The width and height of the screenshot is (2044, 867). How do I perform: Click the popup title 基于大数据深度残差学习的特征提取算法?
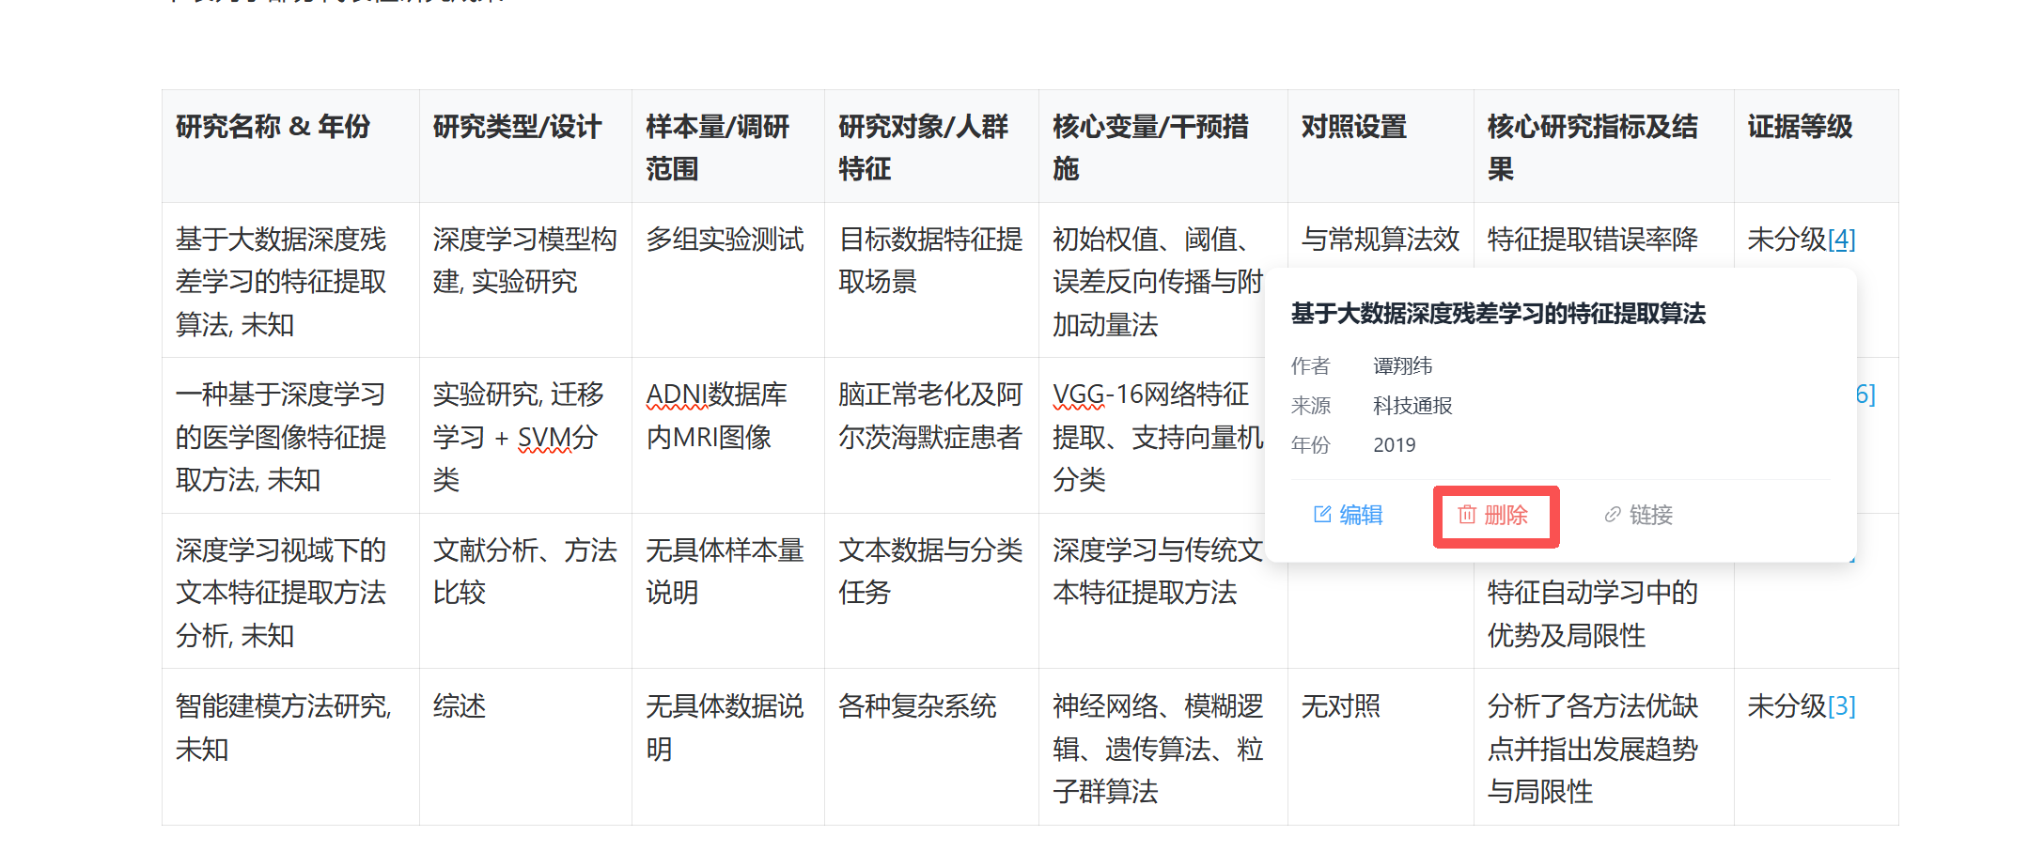1497,314
